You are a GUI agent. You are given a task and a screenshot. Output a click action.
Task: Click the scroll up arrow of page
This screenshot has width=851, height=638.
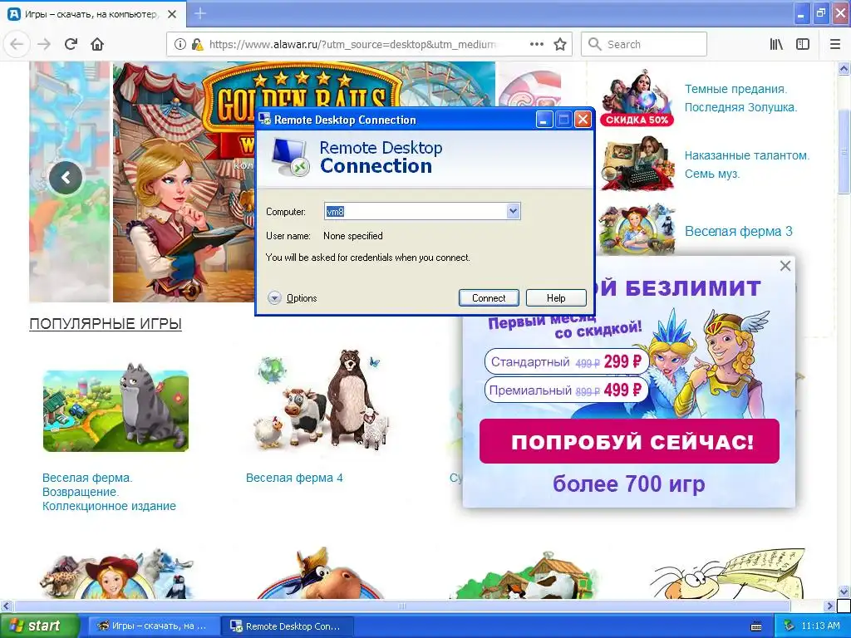click(844, 68)
